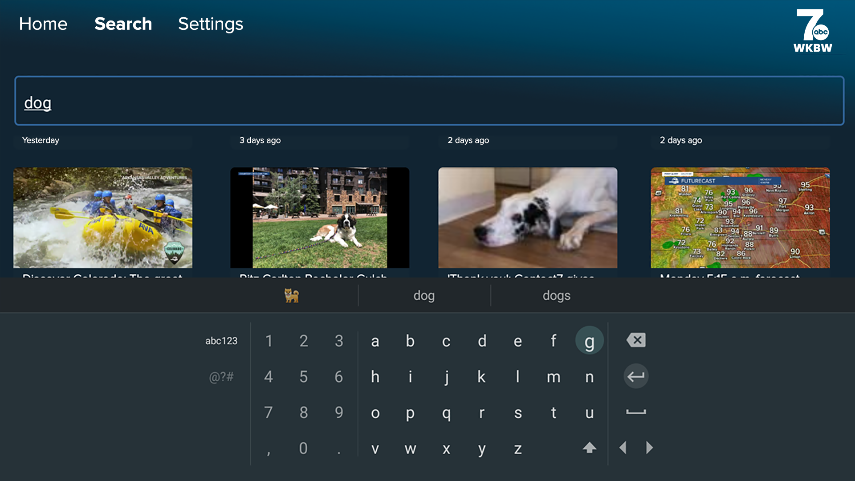Screen dimensions: 855x481
Task: Click the left cursor arrow key
Action: pyautogui.click(x=622, y=448)
